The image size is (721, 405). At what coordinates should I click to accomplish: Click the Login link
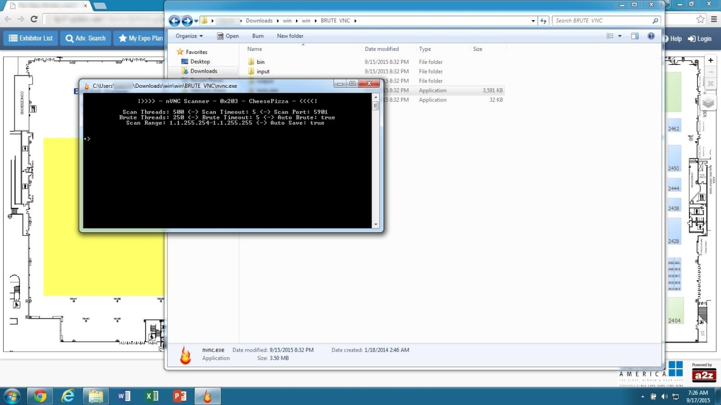[x=700, y=39]
